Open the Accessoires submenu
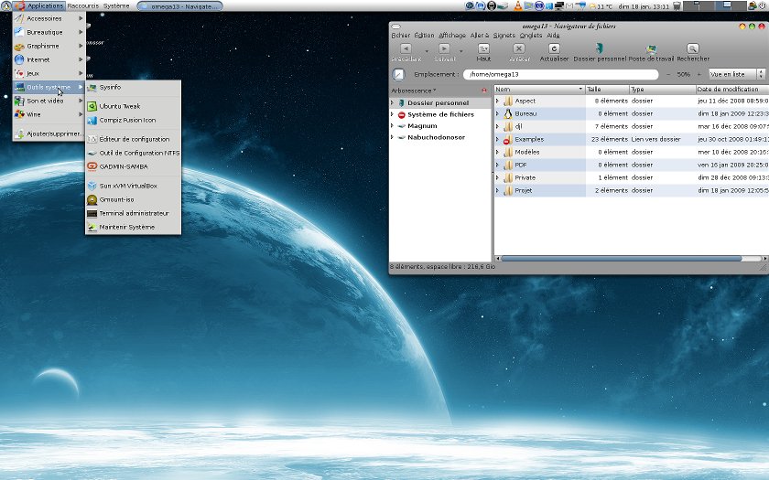 [x=49, y=18]
